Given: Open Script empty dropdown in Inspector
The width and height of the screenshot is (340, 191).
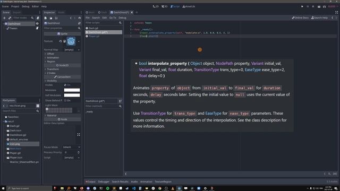Looking at the screenshot, I should (72, 158).
